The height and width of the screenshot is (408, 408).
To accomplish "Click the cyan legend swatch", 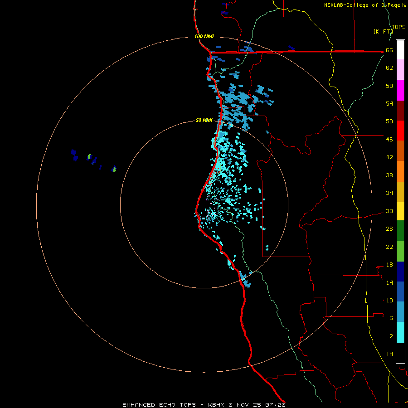I will click(x=400, y=332).
